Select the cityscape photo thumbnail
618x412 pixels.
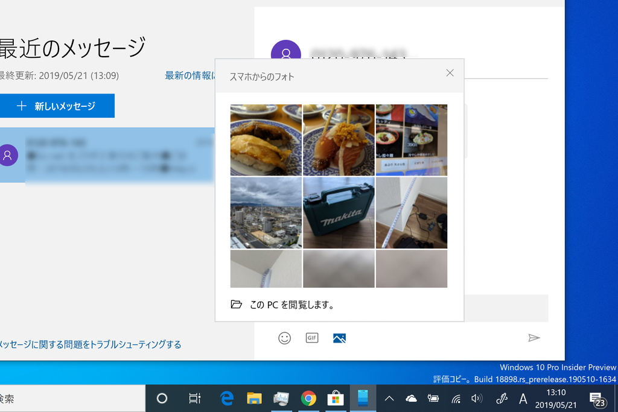(266, 212)
